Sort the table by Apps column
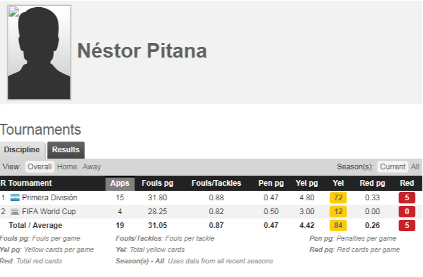 point(120,183)
